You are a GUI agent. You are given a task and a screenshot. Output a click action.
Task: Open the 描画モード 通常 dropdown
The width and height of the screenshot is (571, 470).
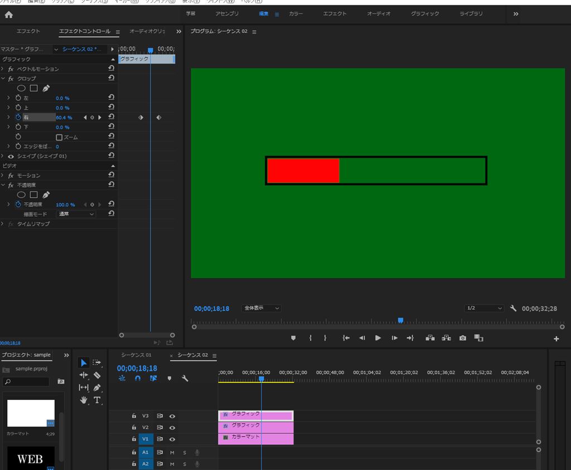pos(76,214)
